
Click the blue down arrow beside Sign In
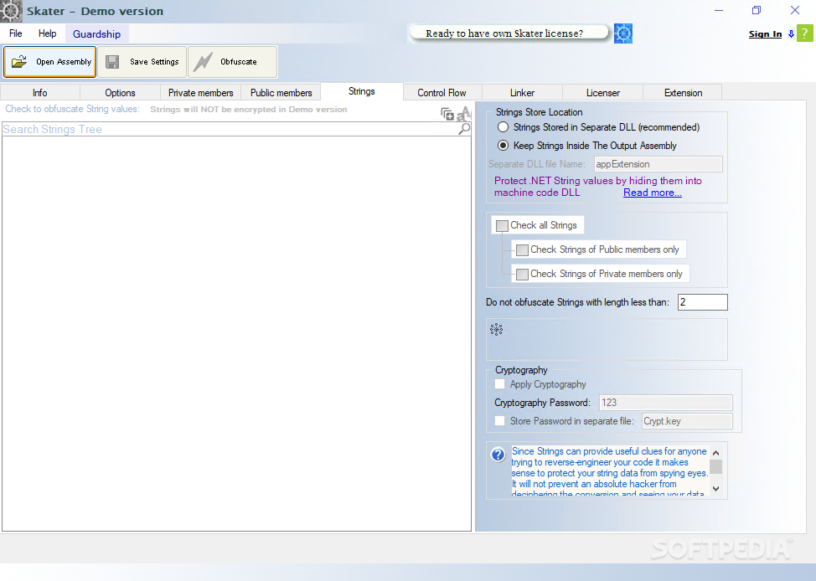tap(791, 33)
